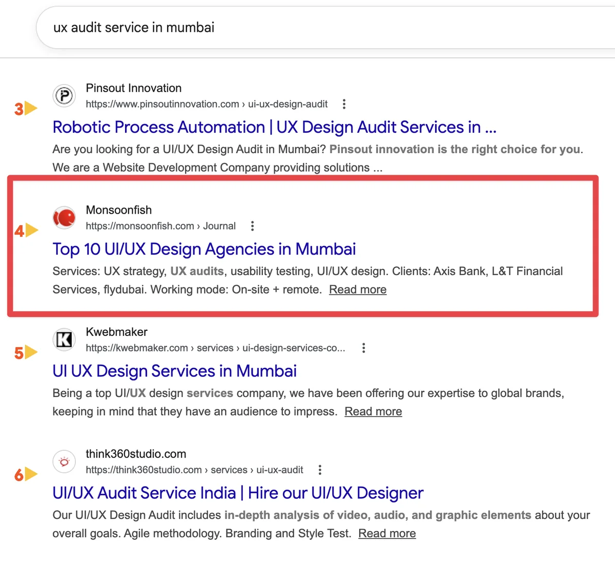Open UI/UX Audit Service India result title
615x566 pixels.
coord(238,493)
